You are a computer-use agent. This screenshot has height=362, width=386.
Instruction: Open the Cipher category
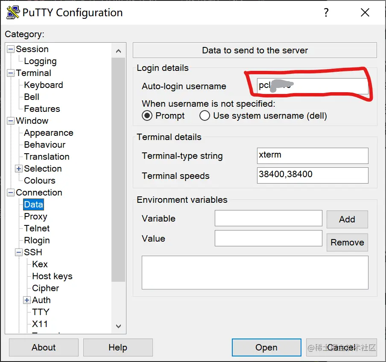(x=46, y=288)
